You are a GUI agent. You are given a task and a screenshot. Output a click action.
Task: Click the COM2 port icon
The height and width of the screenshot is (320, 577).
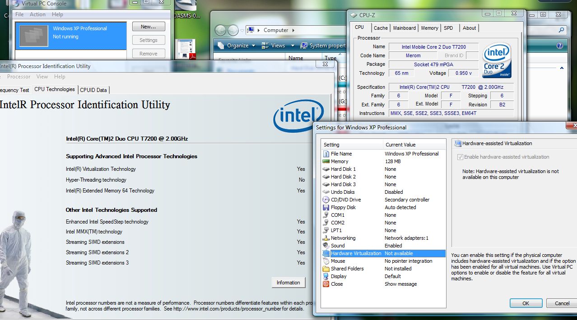326,223
